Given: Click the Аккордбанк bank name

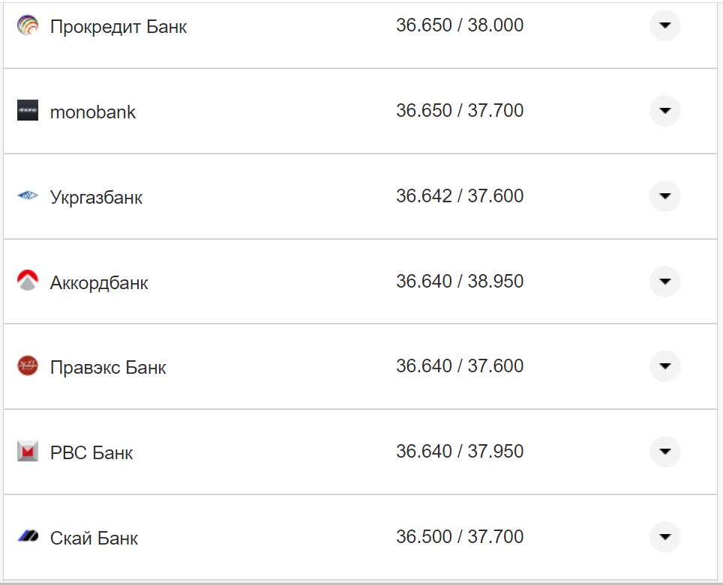Looking at the screenshot, I should 99,283.
